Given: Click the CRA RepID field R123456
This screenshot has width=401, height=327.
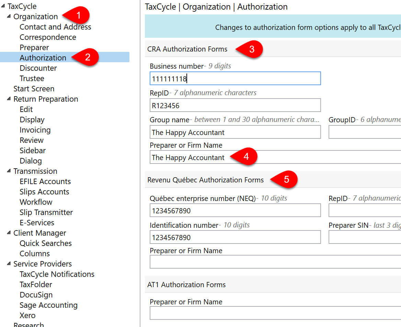Looking at the screenshot, I should point(235,105).
